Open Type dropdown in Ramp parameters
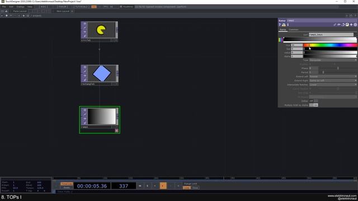Screen dimensions: 358x201 (x=333, y=60)
